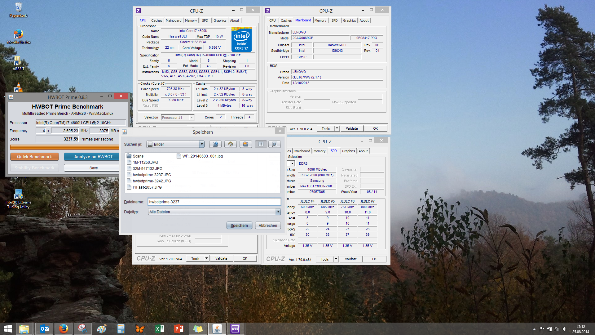Switch to list view in Speichern dialog

click(x=261, y=144)
